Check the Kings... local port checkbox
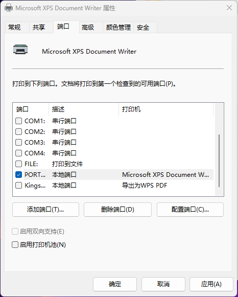 pyautogui.click(x=18, y=185)
